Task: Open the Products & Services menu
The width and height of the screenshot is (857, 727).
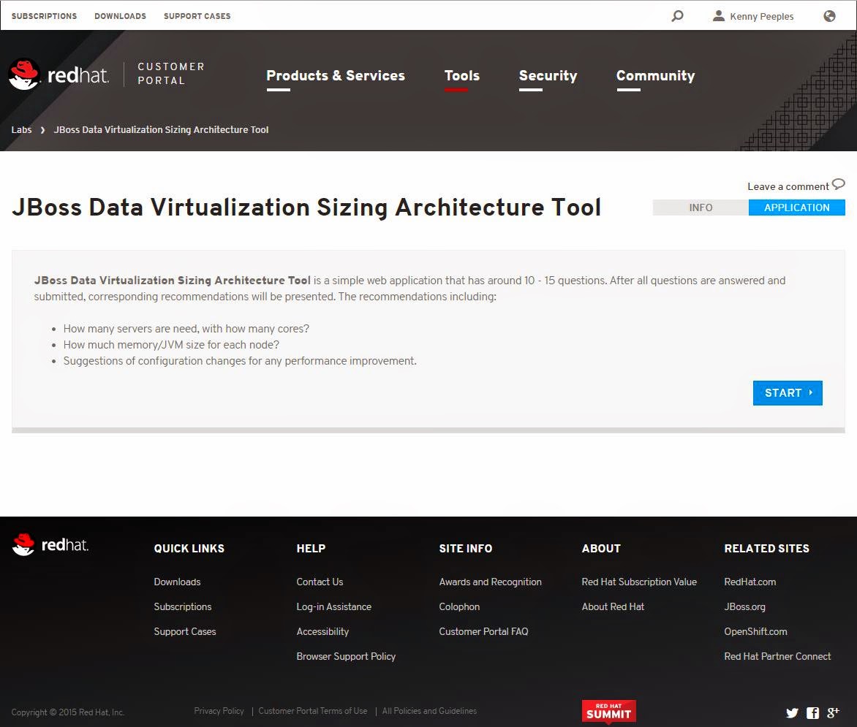Action: click(x=336, y=76)
